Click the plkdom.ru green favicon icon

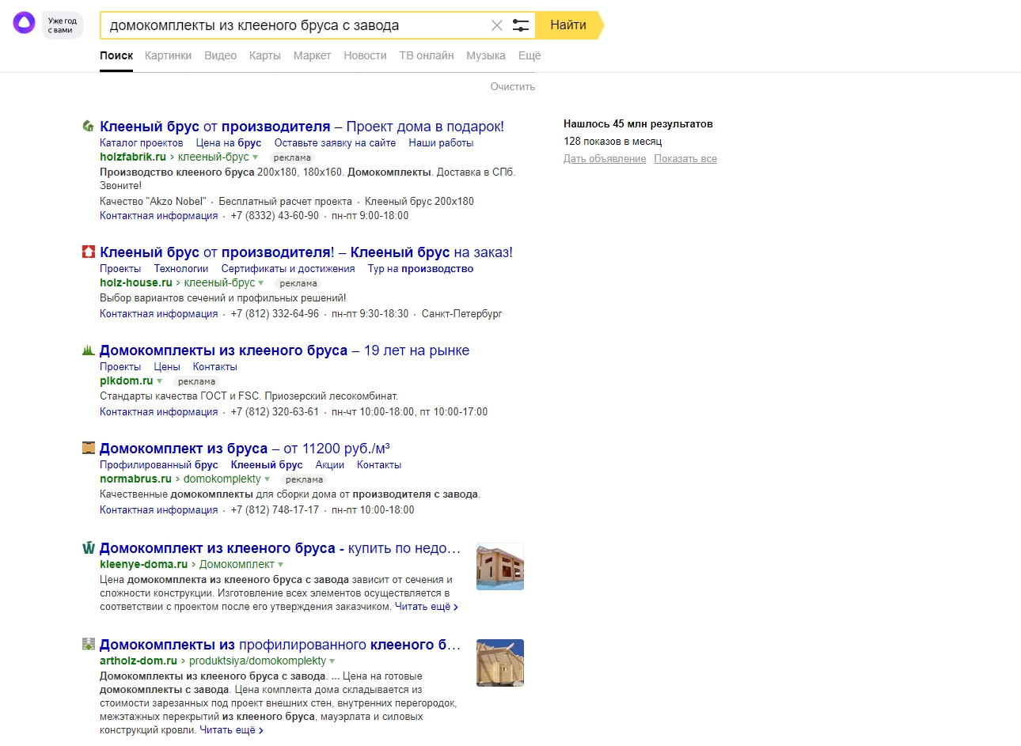[89, 350]
